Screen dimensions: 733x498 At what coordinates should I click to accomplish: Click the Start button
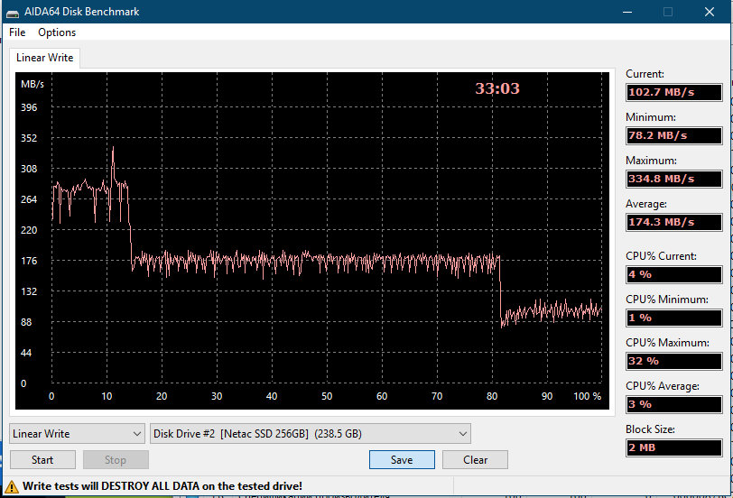pos(42,460)
